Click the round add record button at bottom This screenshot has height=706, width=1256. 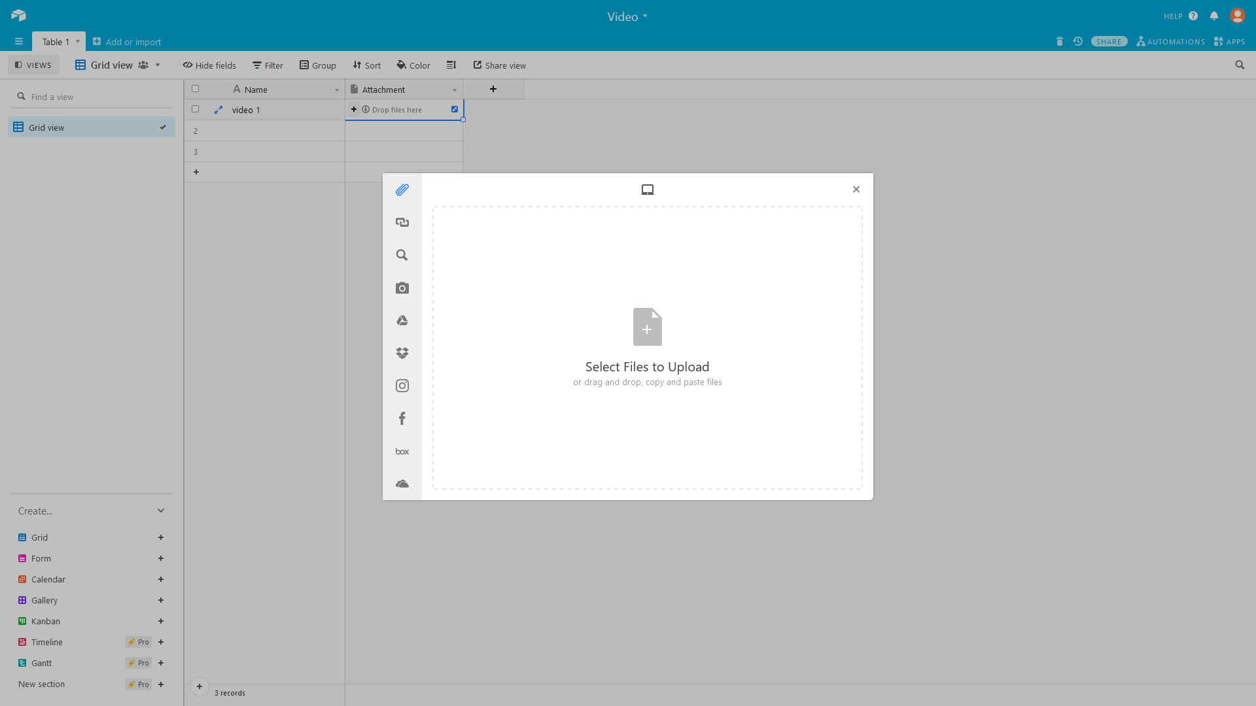(x=200, y=686)
